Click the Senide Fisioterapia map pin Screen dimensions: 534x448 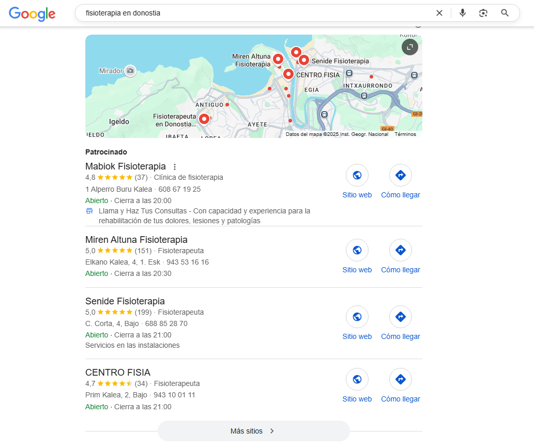[x=304, y=60]
